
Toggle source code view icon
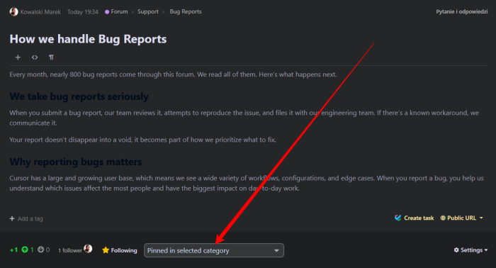[35, 57]
